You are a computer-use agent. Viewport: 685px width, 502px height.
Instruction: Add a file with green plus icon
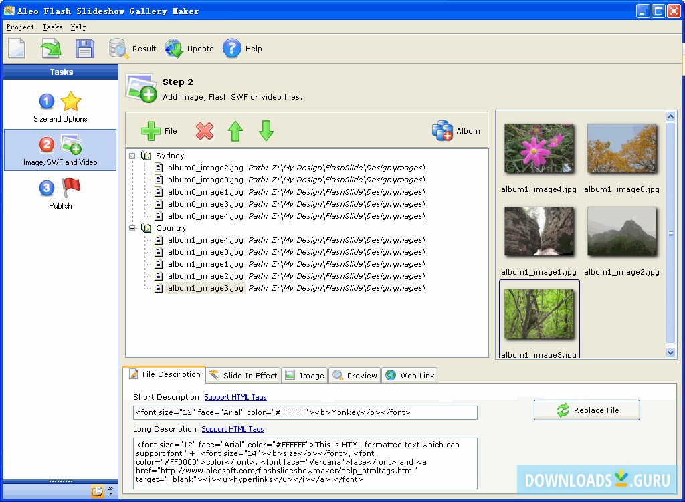159,131
